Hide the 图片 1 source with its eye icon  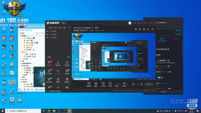point(47,31)
